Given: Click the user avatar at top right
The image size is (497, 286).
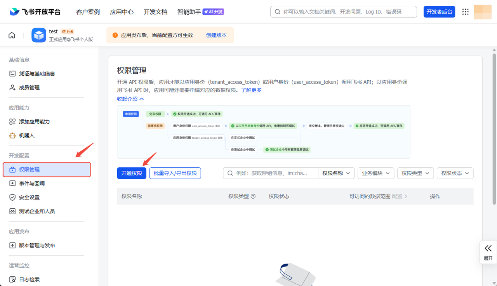Looking at the screenshot, I should pyautogui.click(x=483, y=12).
